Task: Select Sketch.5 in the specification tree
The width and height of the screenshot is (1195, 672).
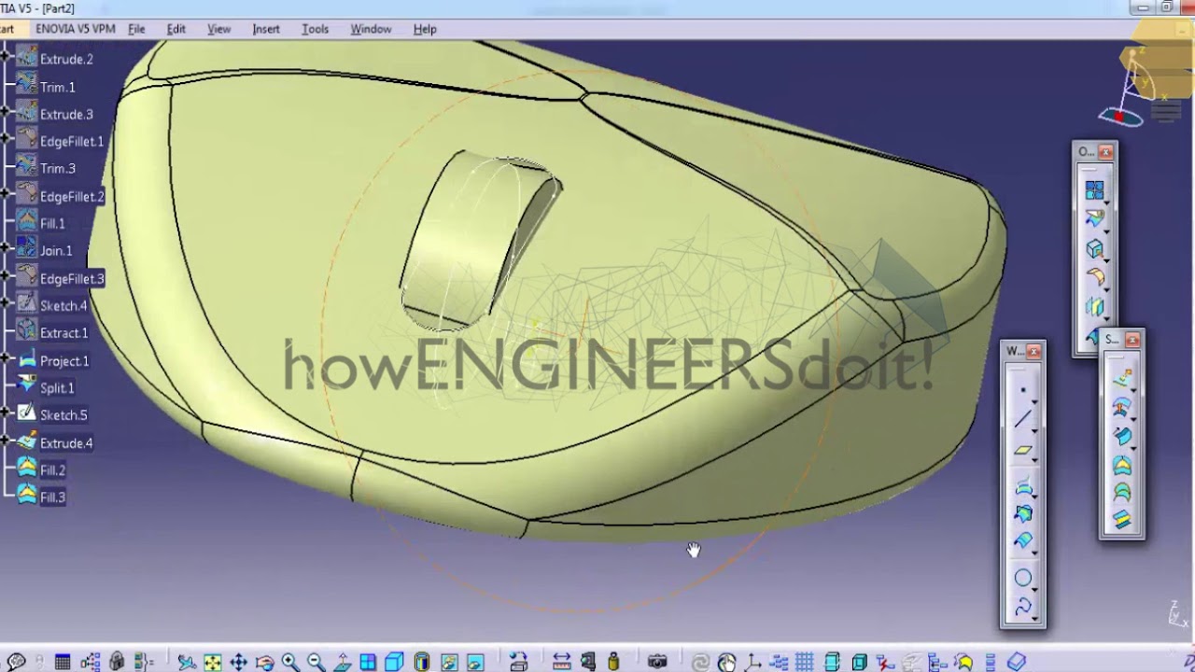Action: click(x=63, y=414)
